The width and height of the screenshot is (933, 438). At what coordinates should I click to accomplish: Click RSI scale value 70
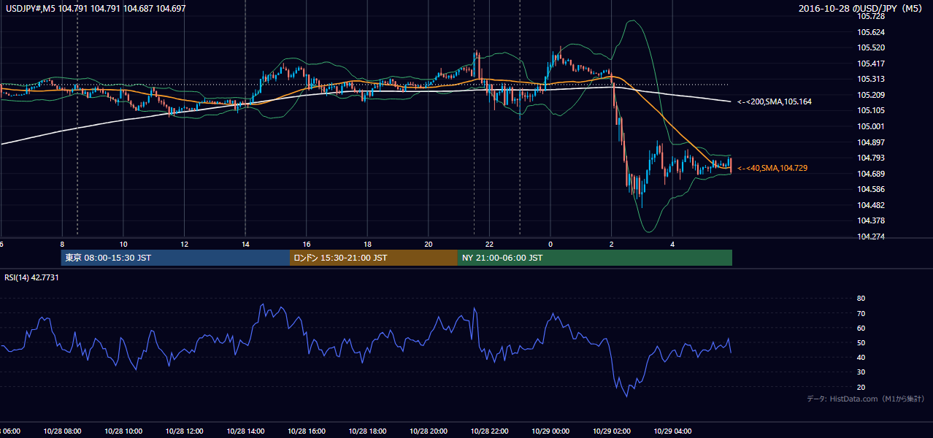pyautogui.click(x=861, y=313)
